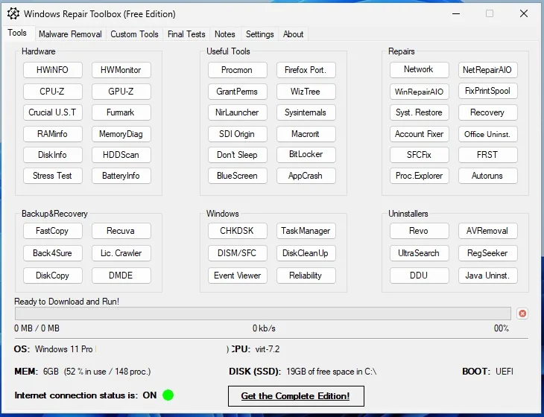The height and width of the screenshot is (417, 544).
Task: Run FRST
Action: pyautogui.click(x=488, y=155)
